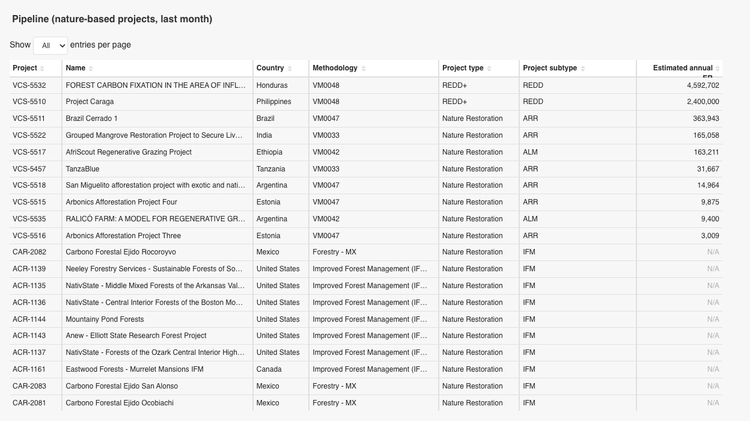The image size is (750, 421).
Task: Click the Methodology column header label
Action: point(335,68)
